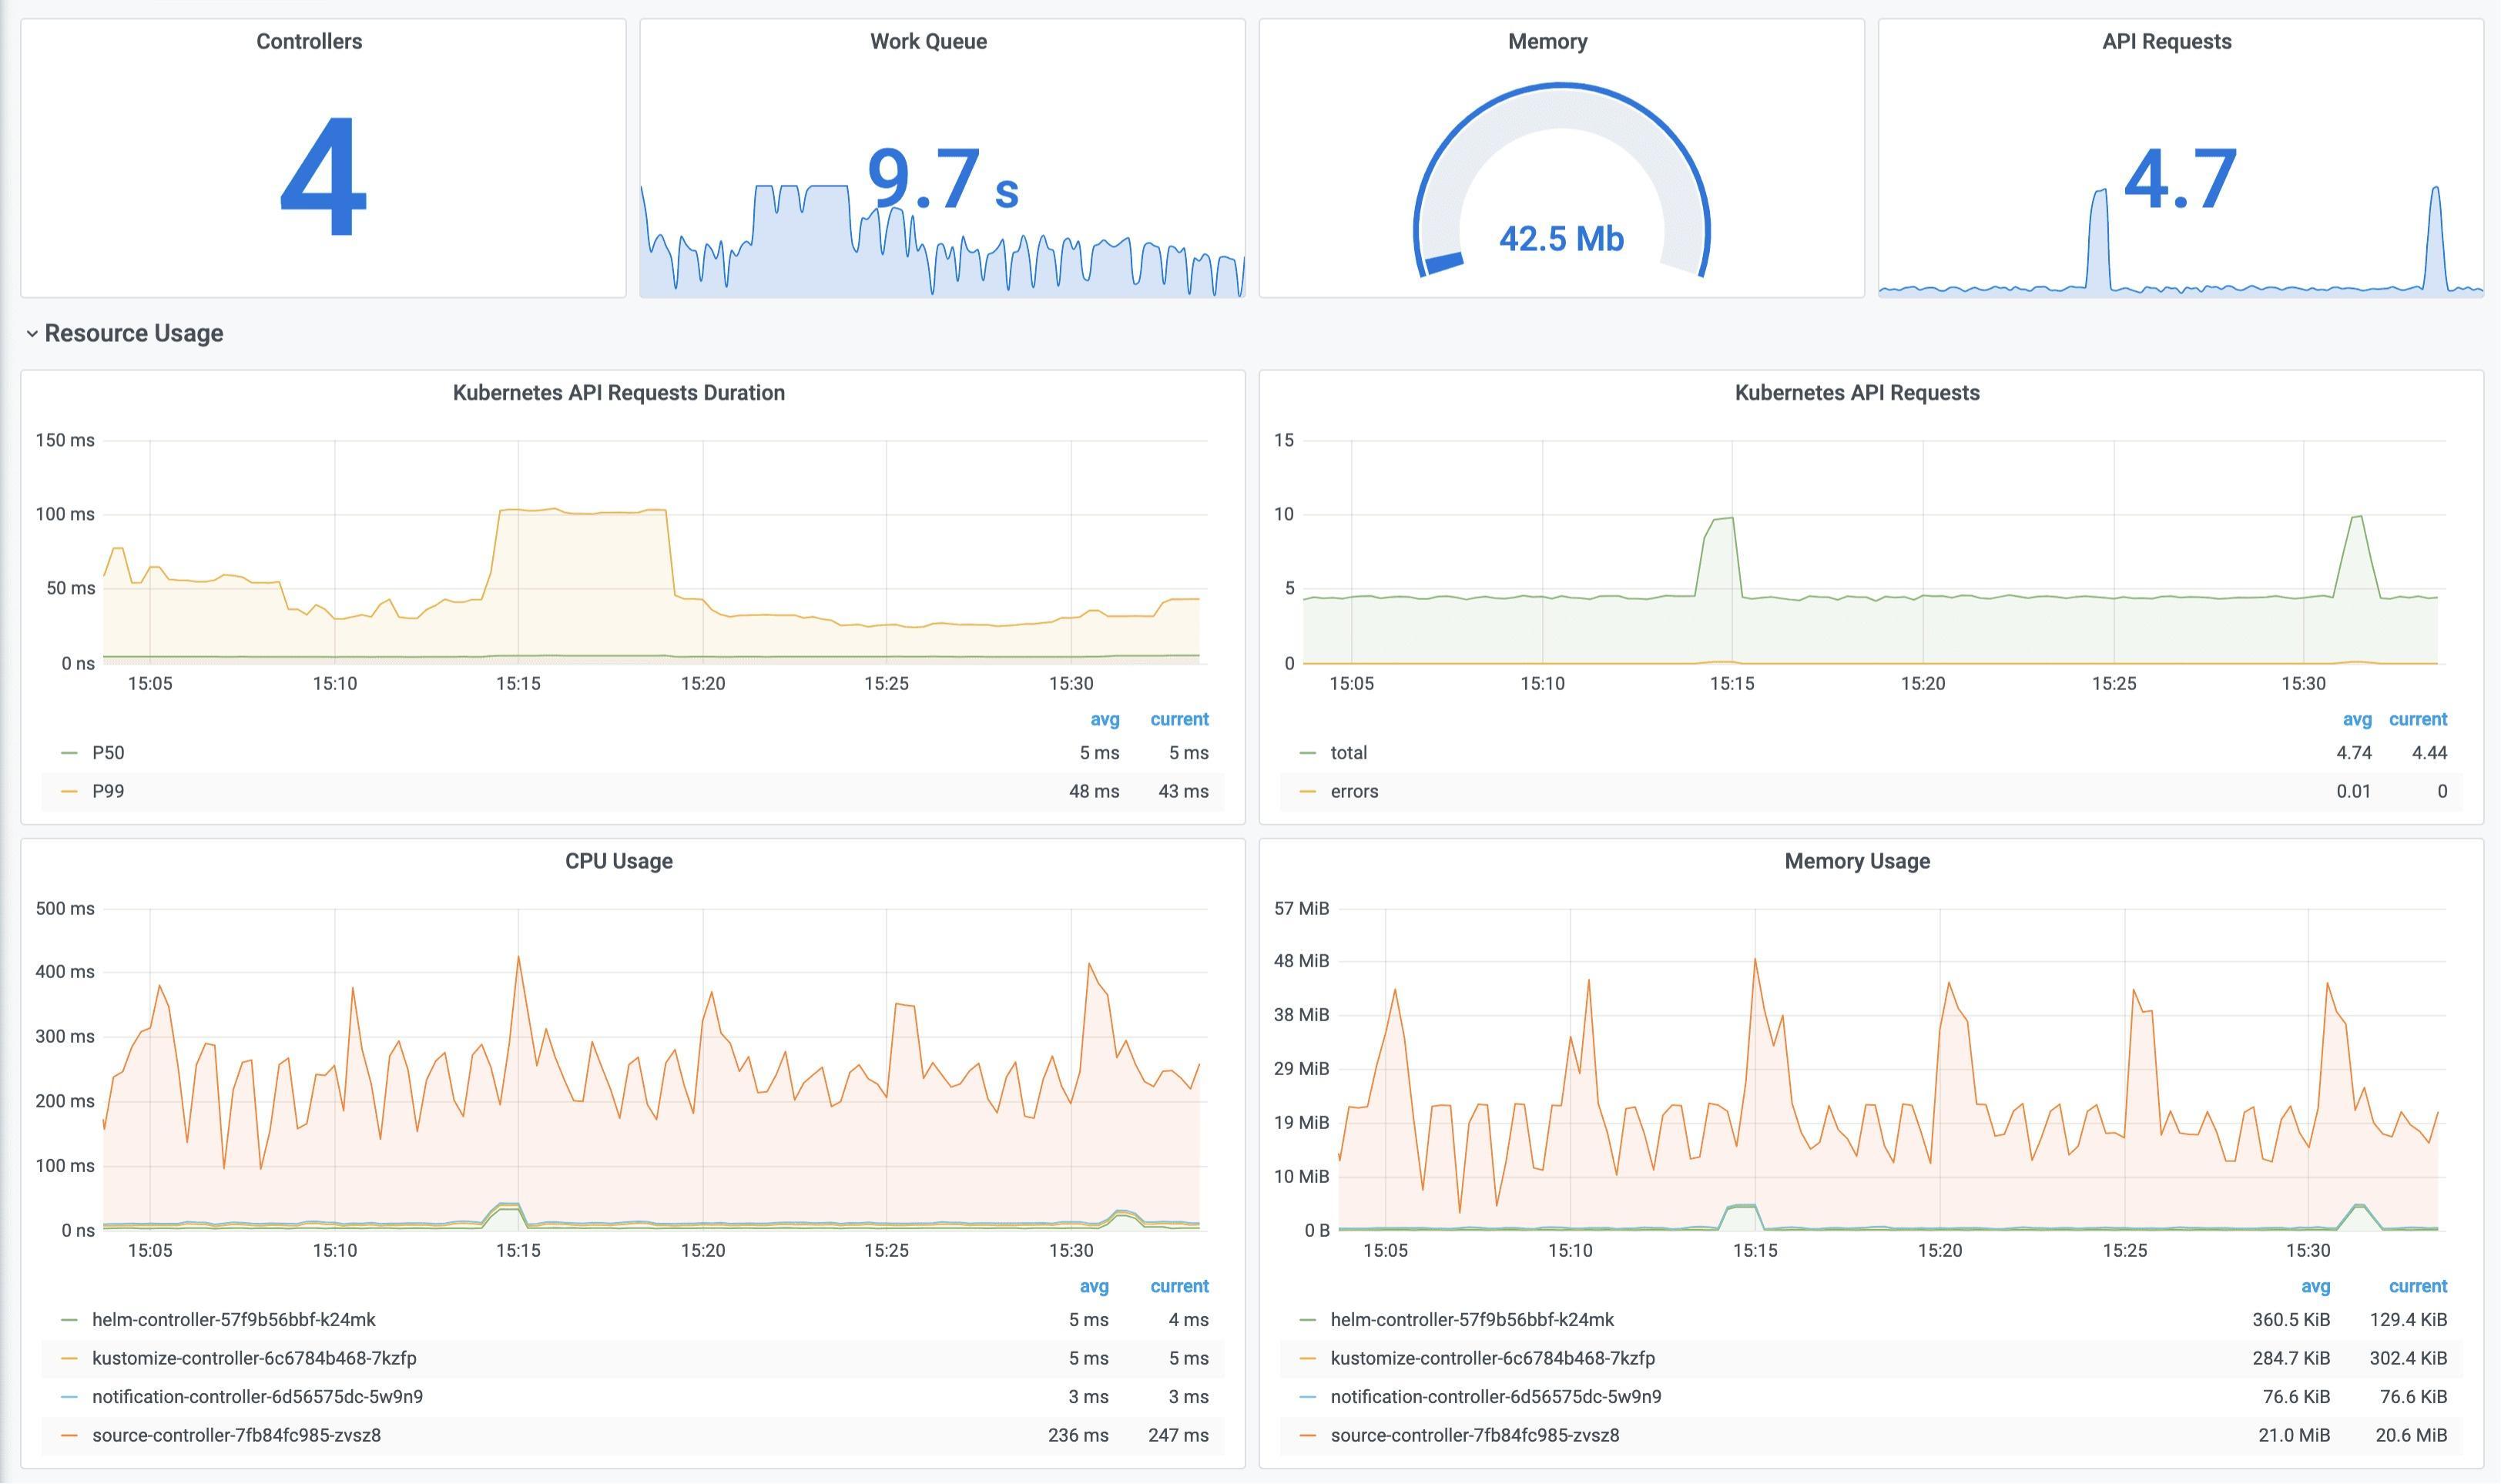Open the API Requests stat panel title

[2166, 42]
